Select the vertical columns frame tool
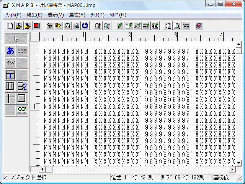This screenshot has height=184, width=245. click(x=10, y=87)
